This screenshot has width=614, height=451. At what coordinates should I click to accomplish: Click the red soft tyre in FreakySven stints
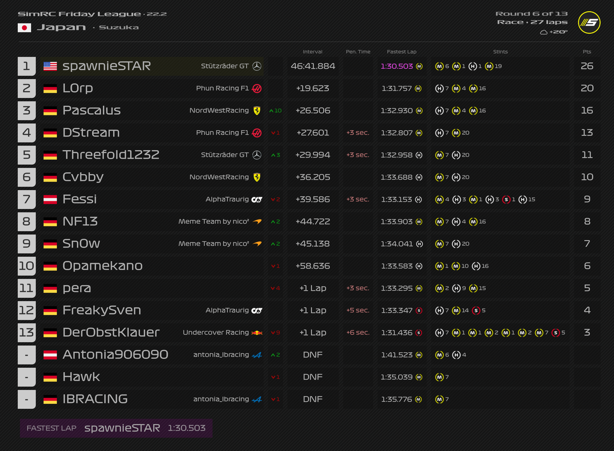pyautogui.click(x=475, y=310)
